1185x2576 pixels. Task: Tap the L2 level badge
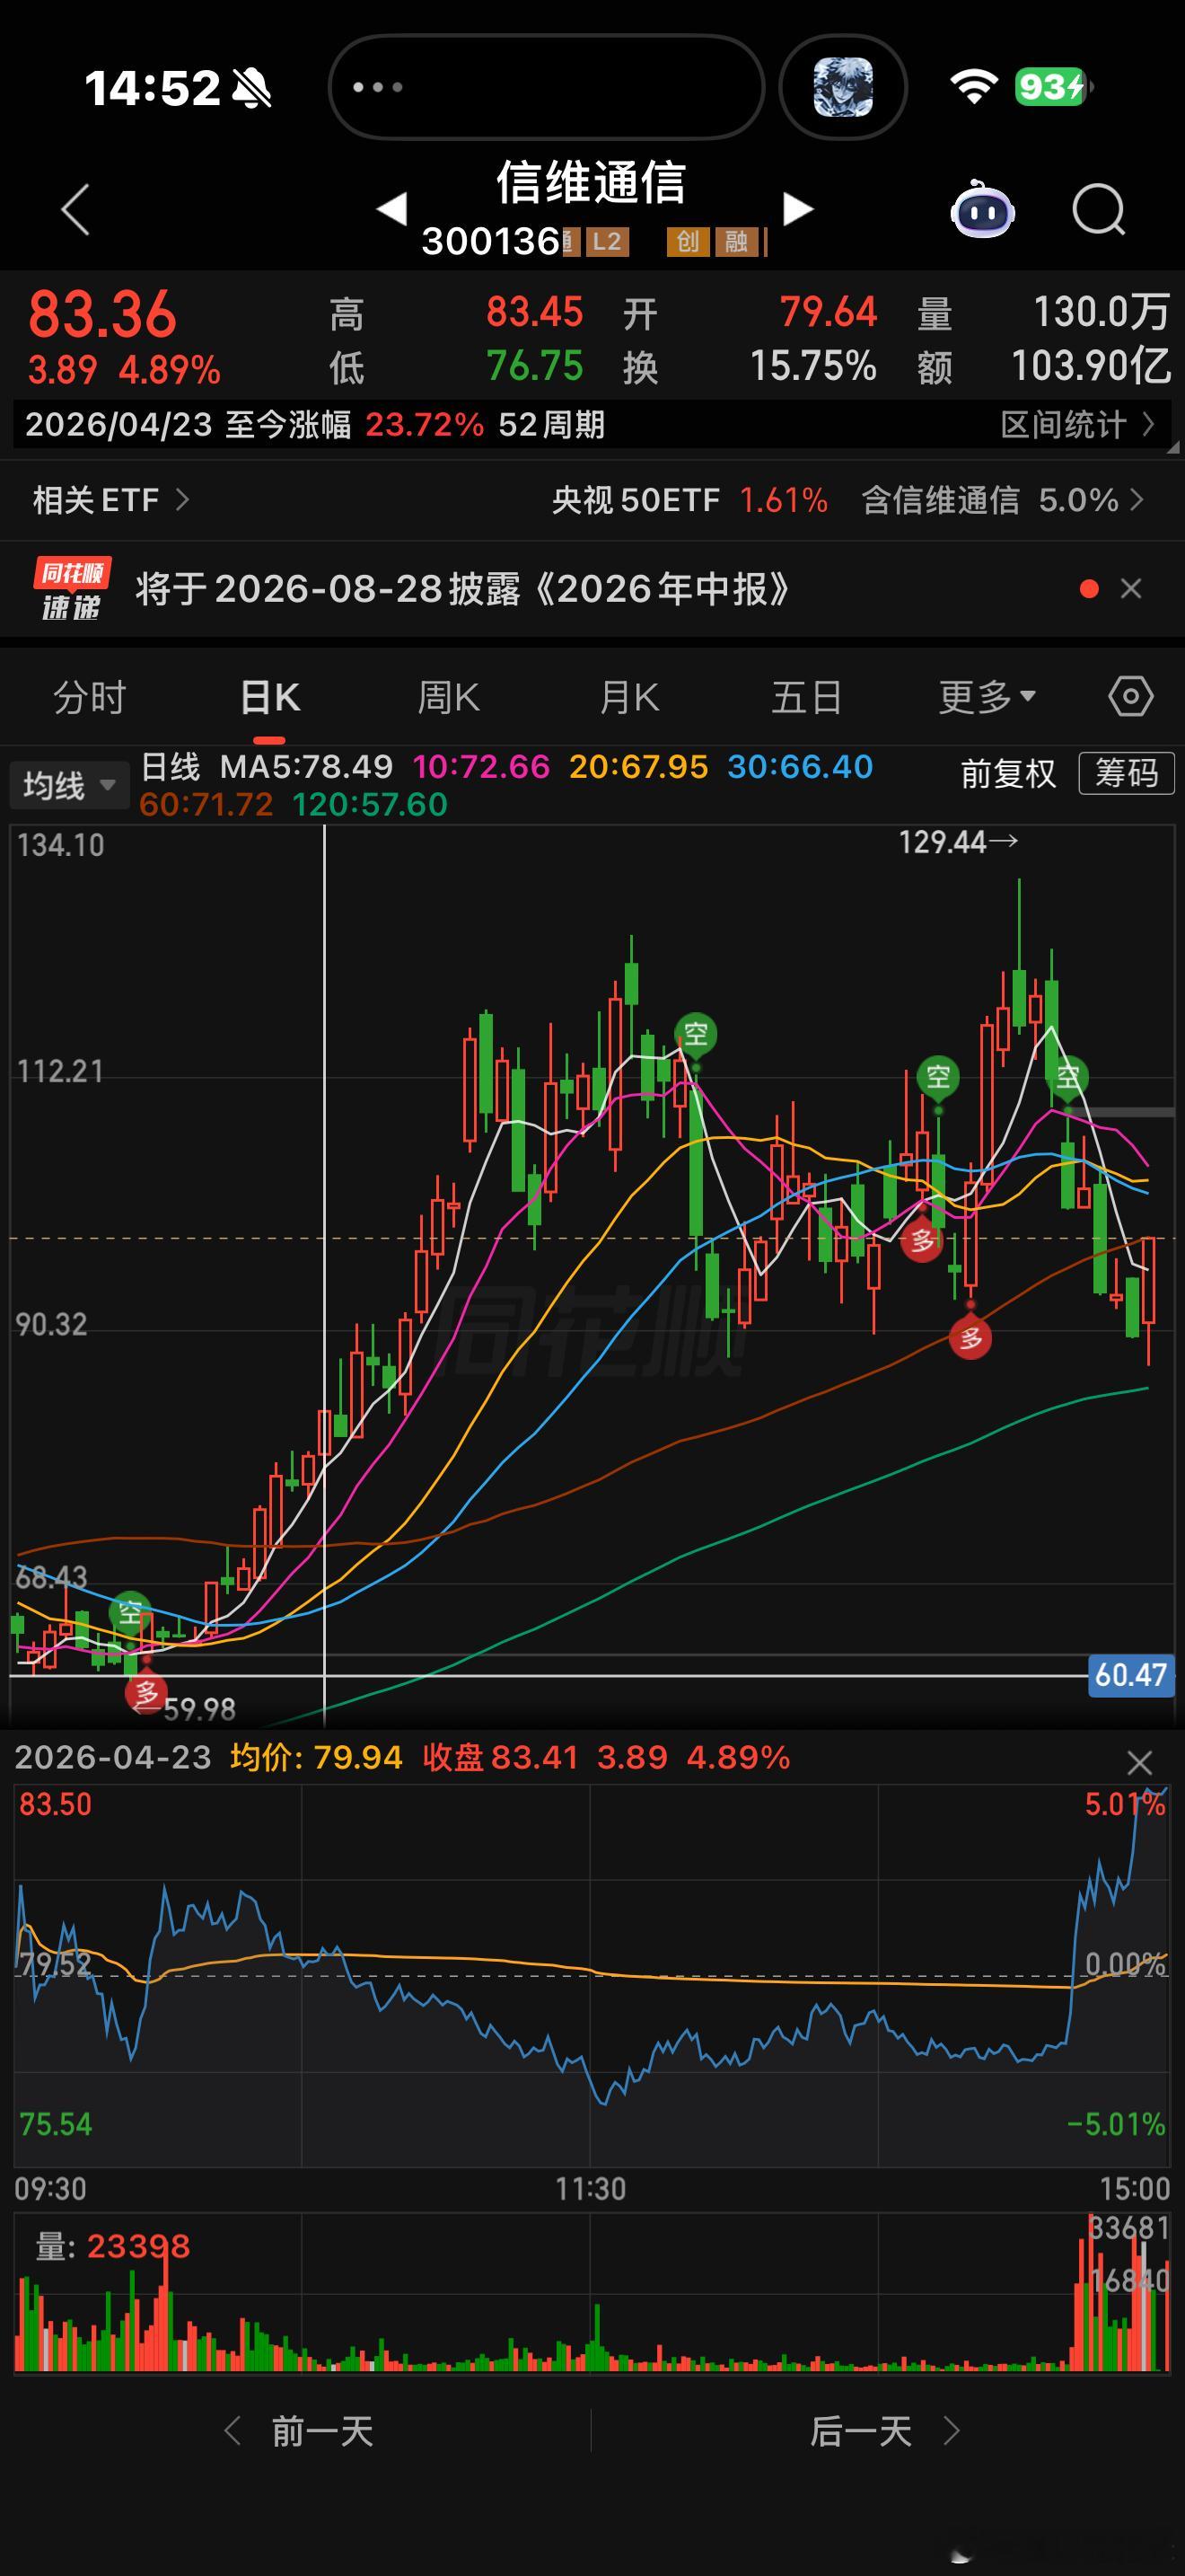[x=607, y=241]
